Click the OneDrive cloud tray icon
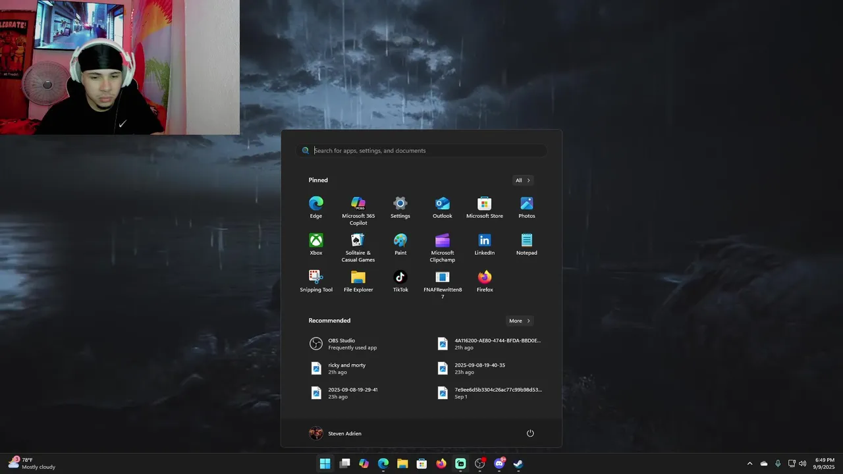The image size is (843, 474). click(764, 463)
